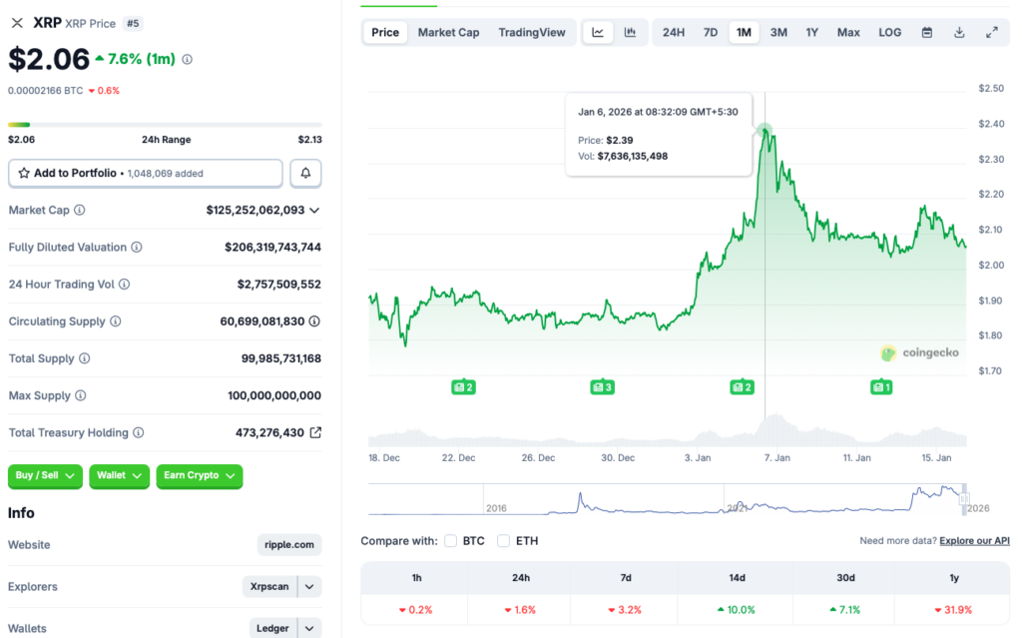Expand the Market Cap row dropdown
The image size is (1022, 638).
(313, 210)
